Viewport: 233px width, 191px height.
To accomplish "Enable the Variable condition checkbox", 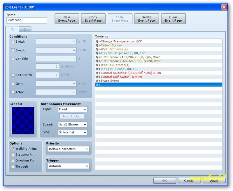I will (x=13, y=59).
